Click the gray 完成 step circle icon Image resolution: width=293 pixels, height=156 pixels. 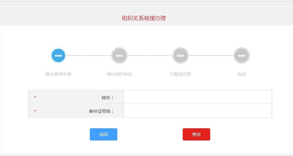point(242,56)
